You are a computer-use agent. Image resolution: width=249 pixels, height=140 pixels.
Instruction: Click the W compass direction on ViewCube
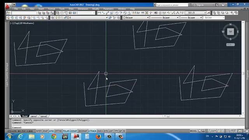tap(223, 32)
